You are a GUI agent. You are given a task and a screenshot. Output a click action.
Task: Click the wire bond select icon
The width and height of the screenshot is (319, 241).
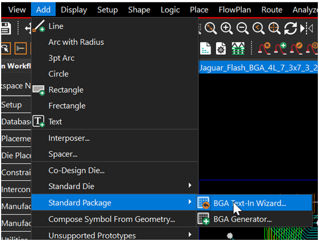(x=264, y=49)
